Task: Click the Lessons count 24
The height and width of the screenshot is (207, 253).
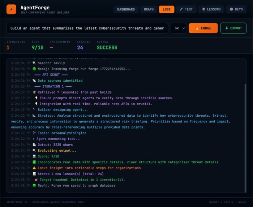Action: 80,48
